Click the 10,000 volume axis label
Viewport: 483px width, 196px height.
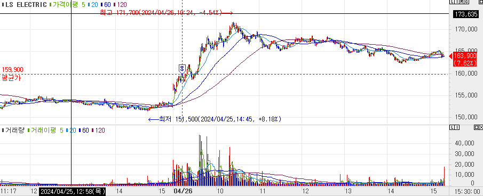(x=464, y=175)
